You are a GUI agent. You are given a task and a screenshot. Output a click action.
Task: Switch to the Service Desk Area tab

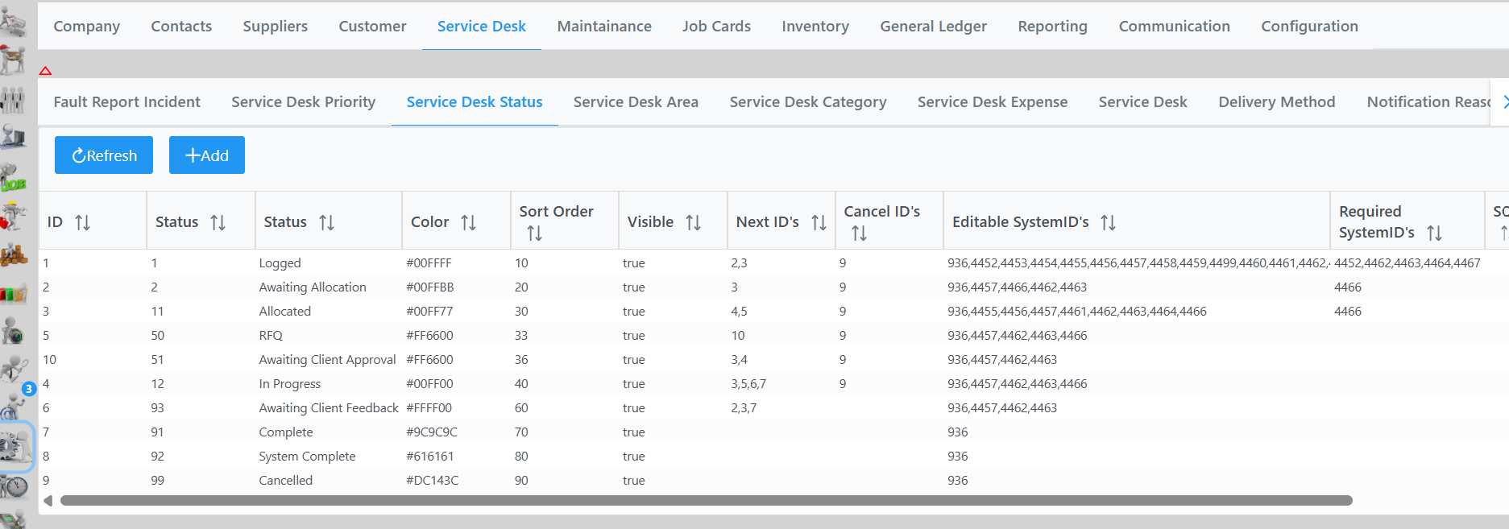(x=636, y=102)
